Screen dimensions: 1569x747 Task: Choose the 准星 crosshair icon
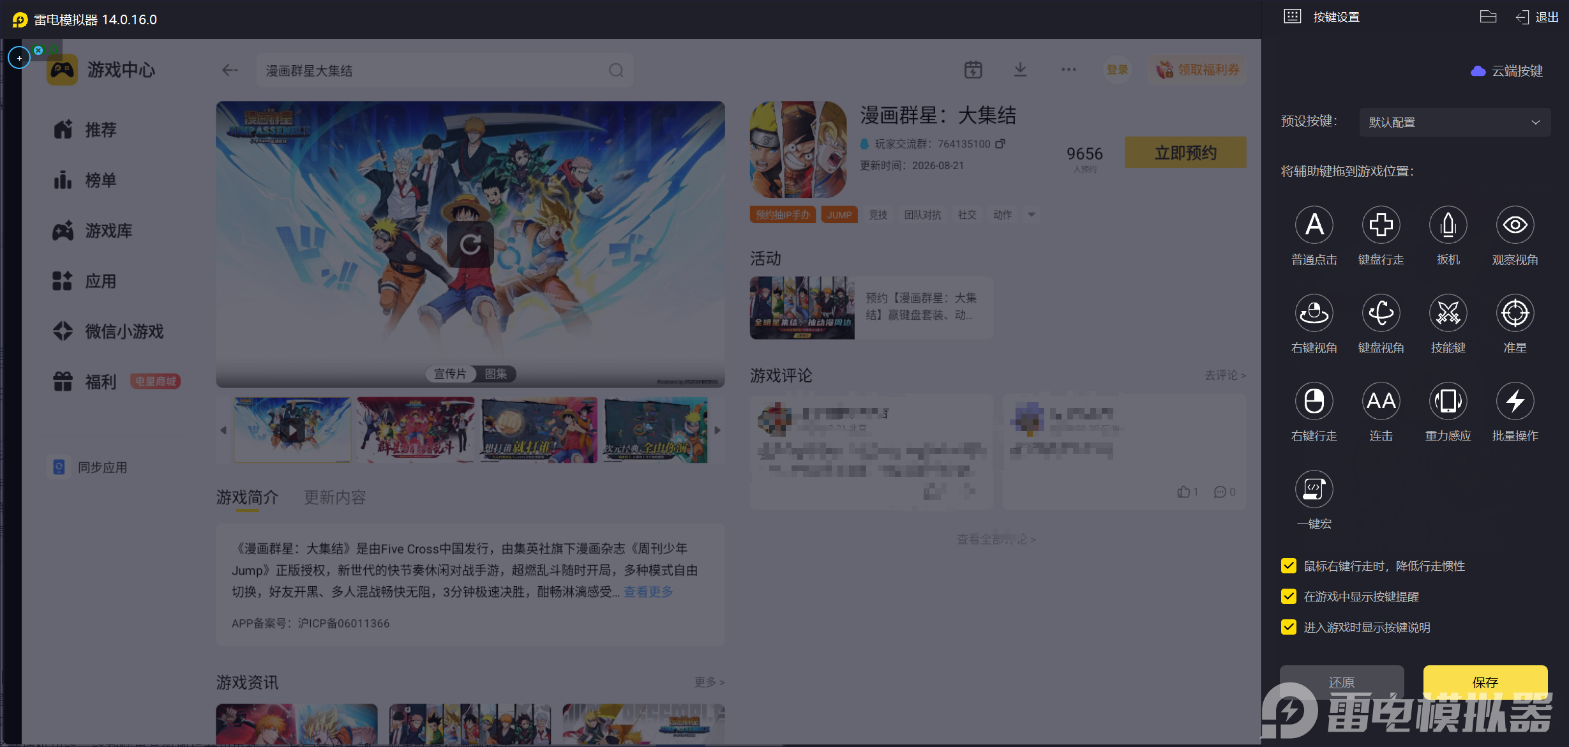point(1515,313)
